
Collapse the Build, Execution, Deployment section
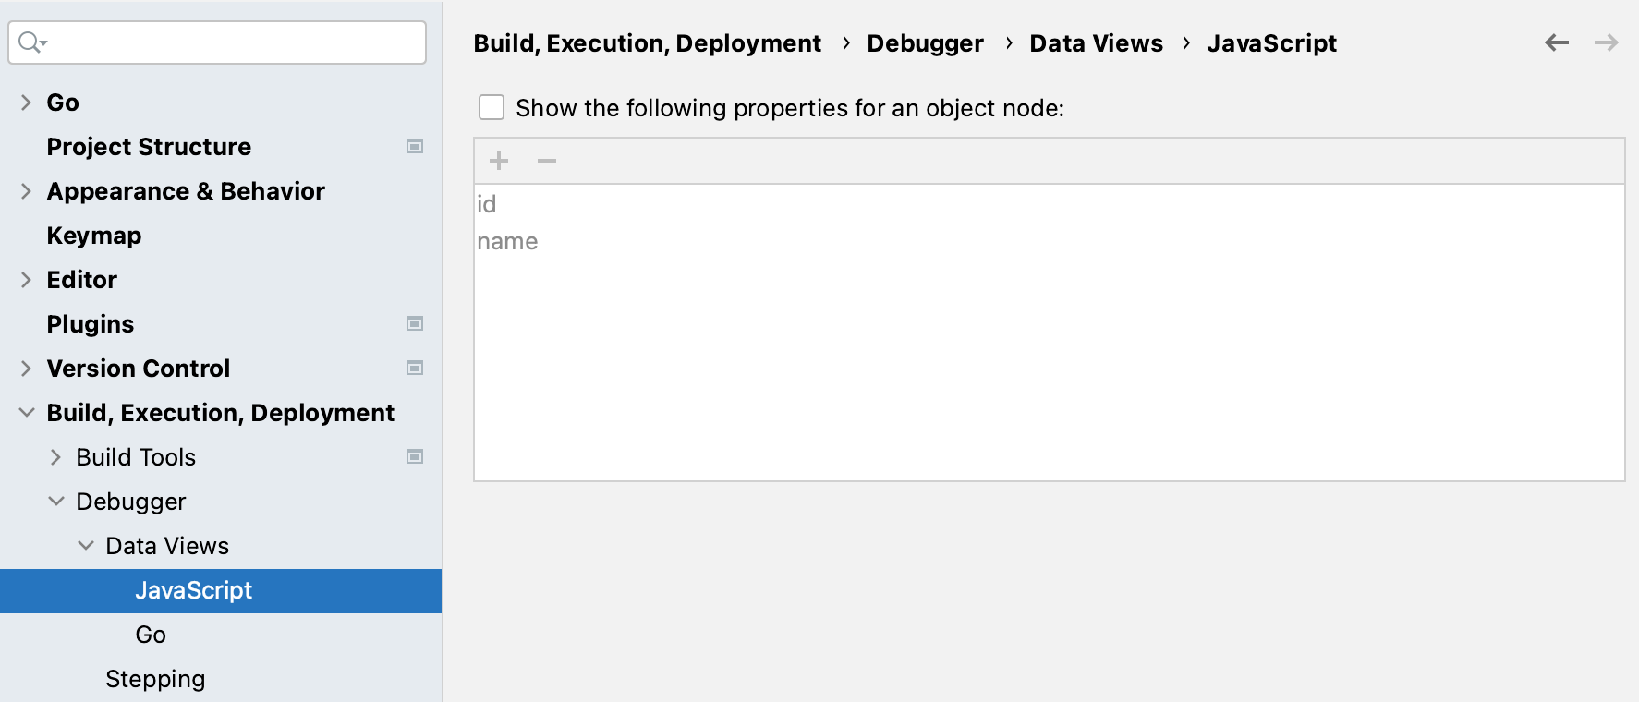pos(27,413)
